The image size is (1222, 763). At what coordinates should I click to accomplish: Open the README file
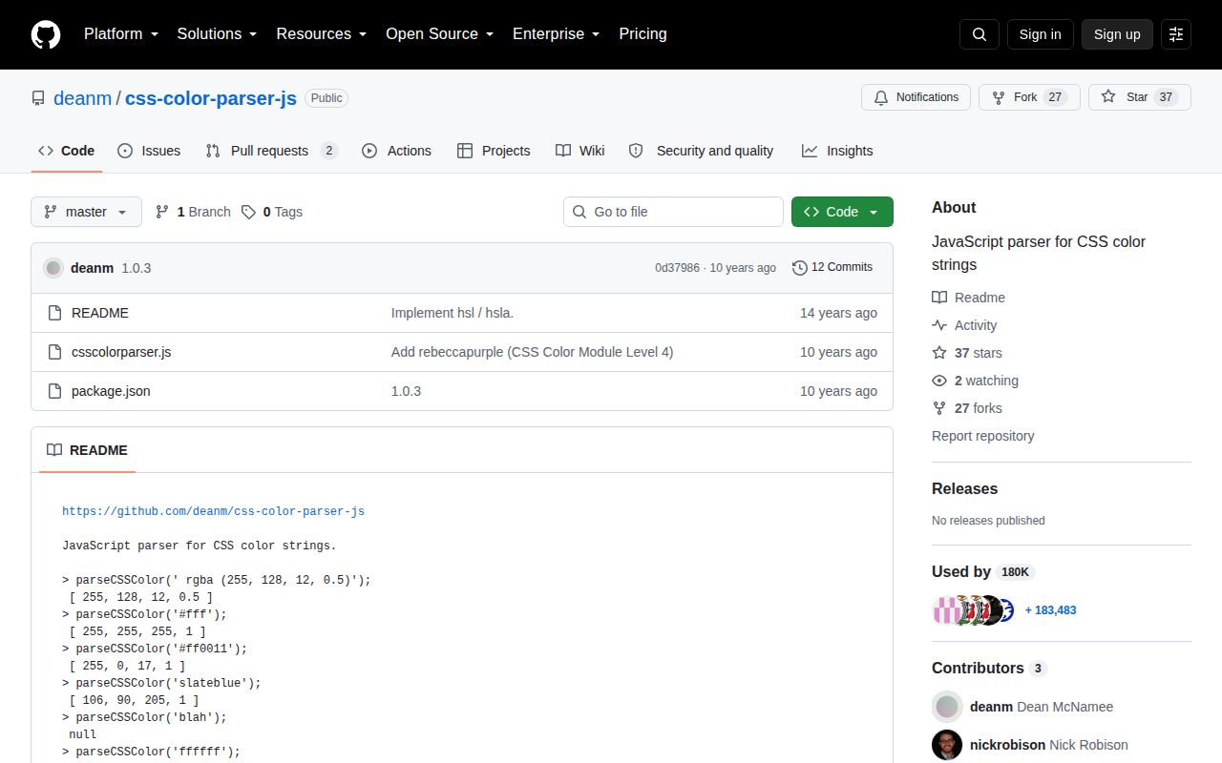click(x=100, y=313)
